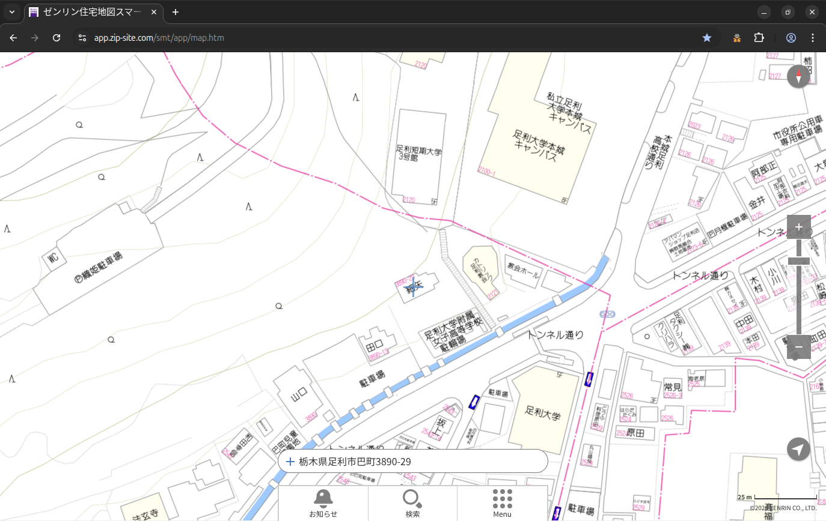
Task: Click the zoom slider handle
Action: point(798,260)
